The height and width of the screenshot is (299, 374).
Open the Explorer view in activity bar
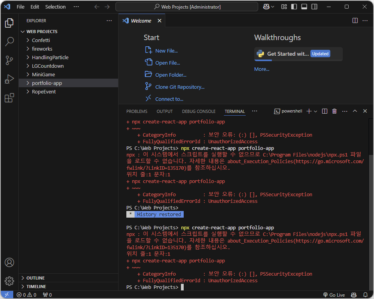[x=9, y=23]
